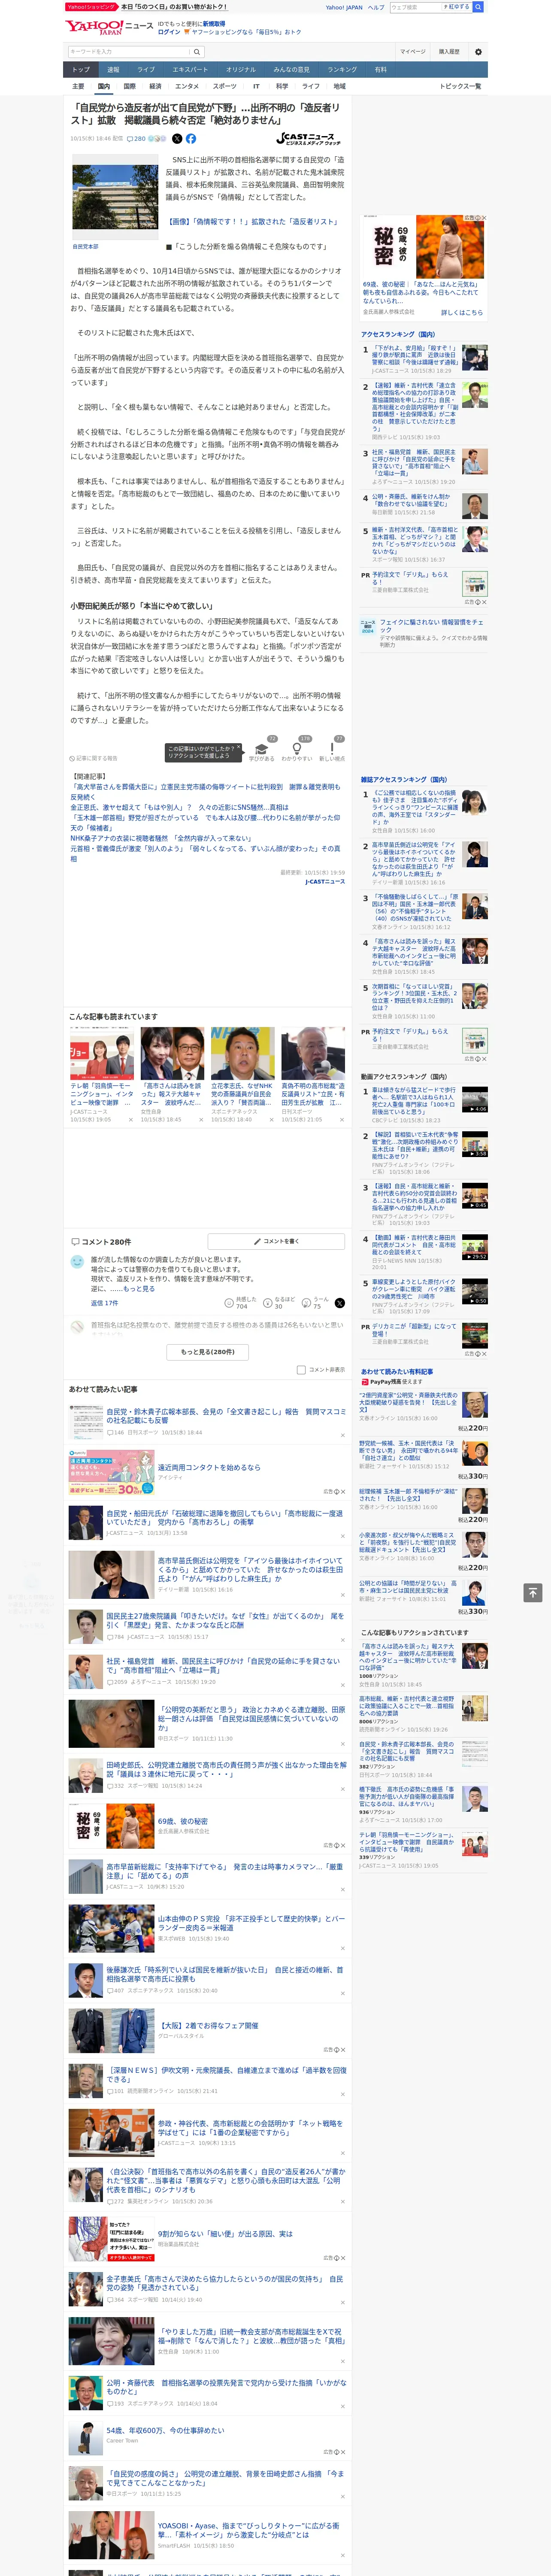Open the settings gear icon
The height and width of the screenshot is (2576, 551).
(478, 52)
